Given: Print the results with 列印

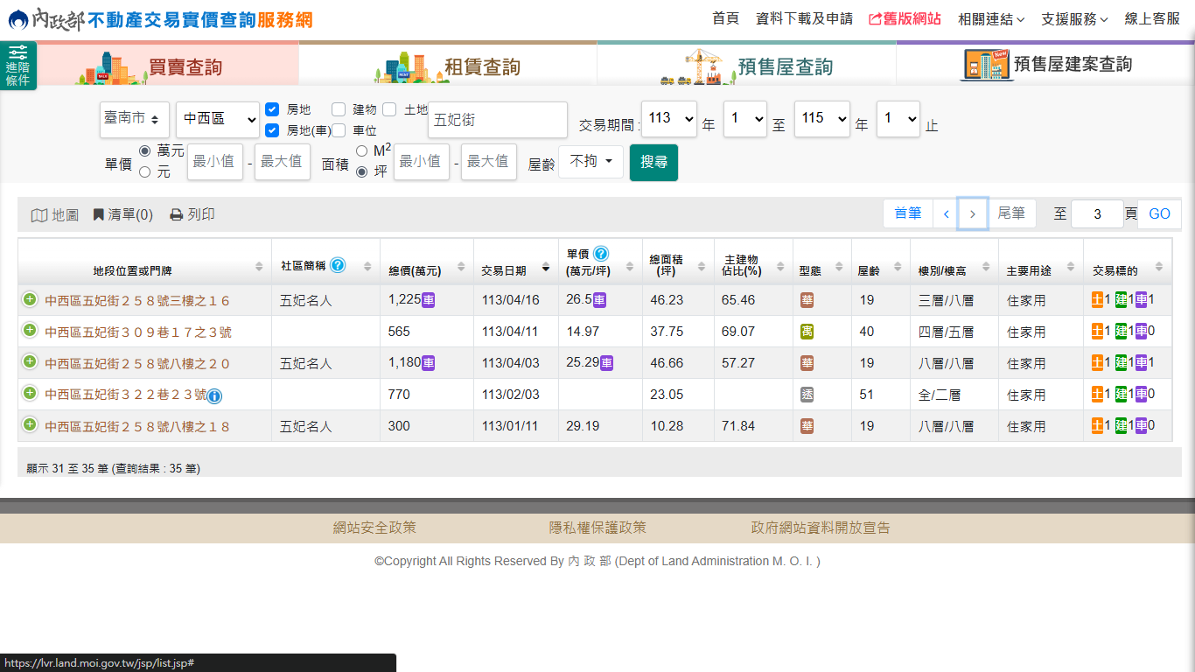Looking at the screenshot, I should (192, 214).
